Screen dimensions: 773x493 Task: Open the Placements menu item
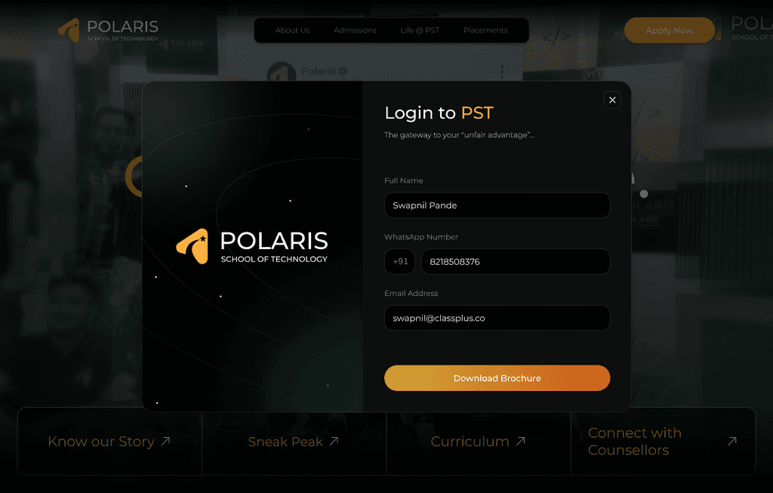coord(485,30)
